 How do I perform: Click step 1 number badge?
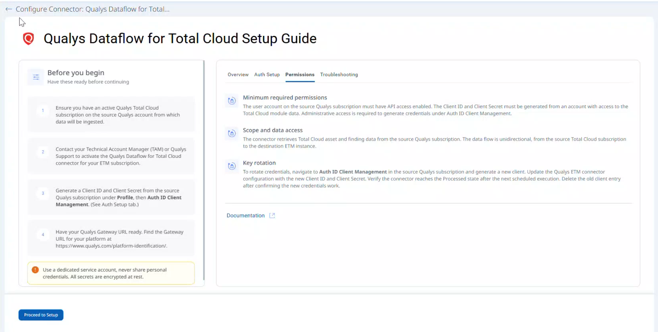43,110
